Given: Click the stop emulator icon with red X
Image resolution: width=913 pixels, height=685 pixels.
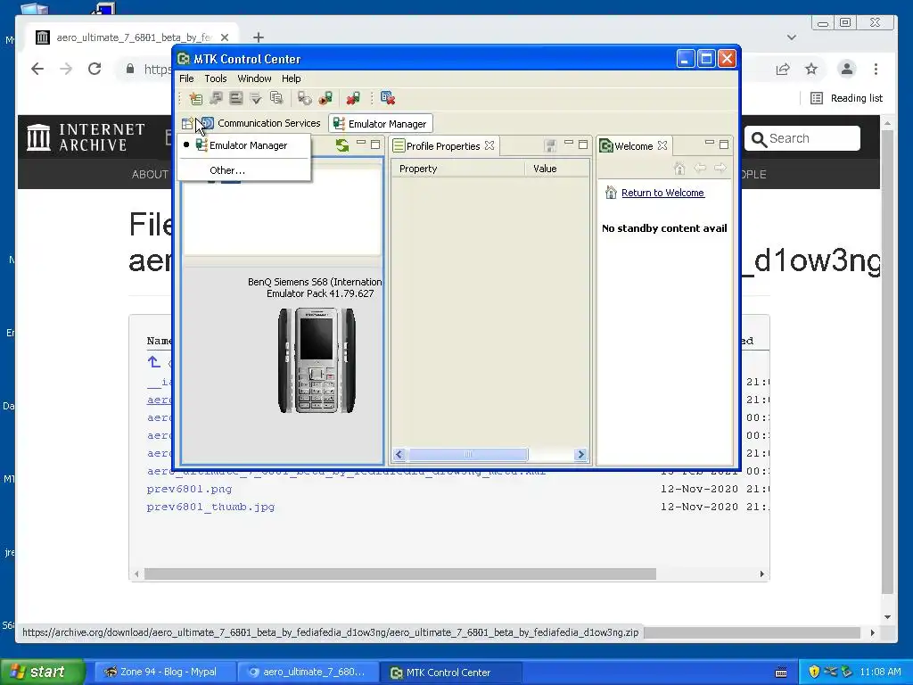Looking at the screenshot, I should pos(353,98).
